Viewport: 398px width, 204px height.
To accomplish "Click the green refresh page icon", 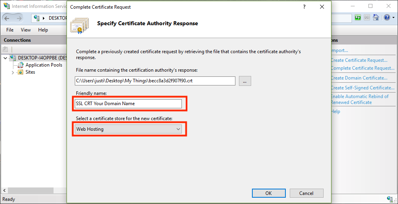I will point(358,18).
